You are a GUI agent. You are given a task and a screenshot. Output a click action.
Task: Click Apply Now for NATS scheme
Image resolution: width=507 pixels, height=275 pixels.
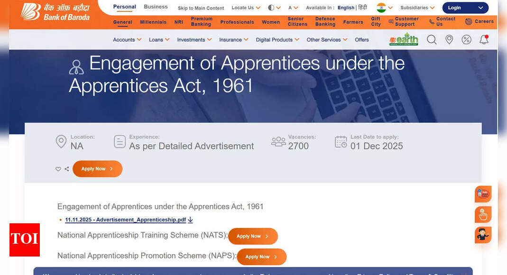253,236
